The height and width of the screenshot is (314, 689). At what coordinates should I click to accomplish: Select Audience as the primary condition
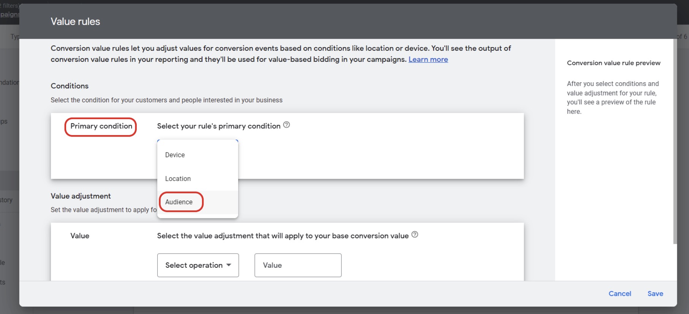pos(179,202)
